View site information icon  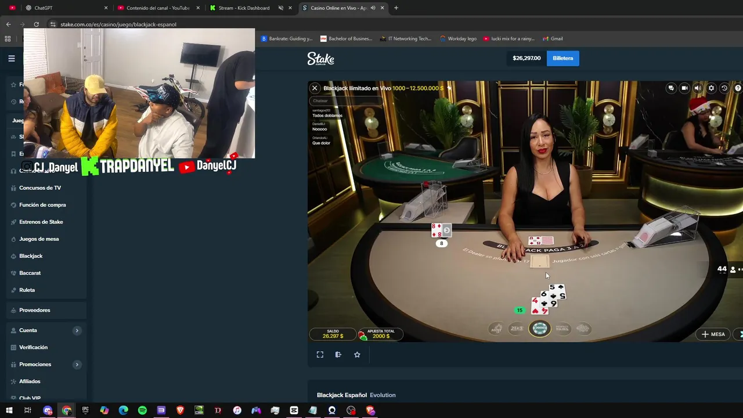53,24
